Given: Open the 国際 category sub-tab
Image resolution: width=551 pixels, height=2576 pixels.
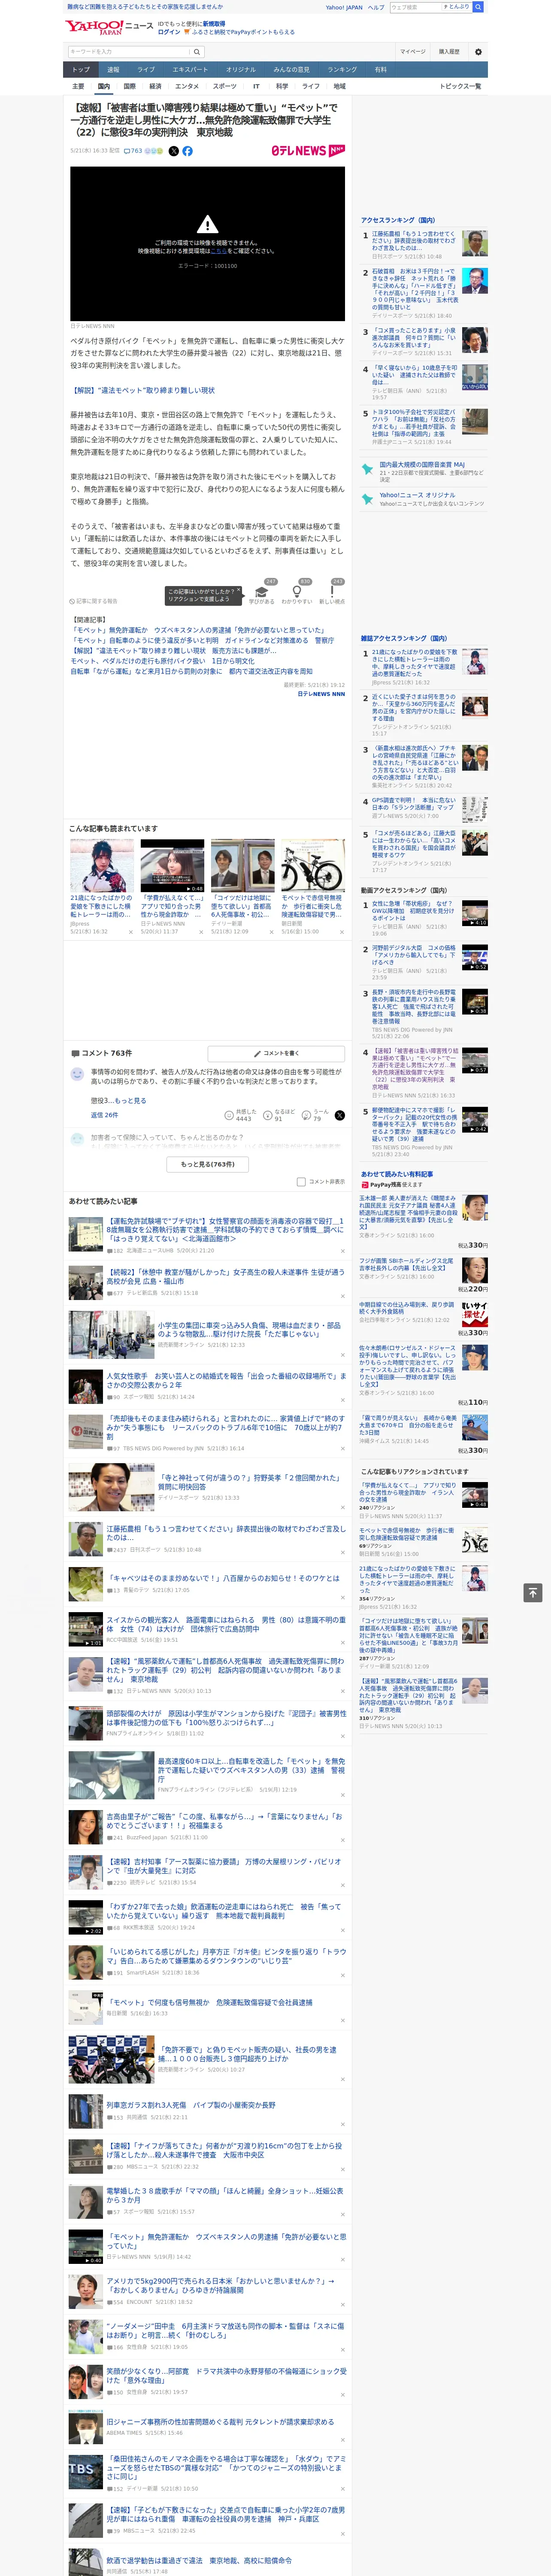Looking at the screenshot, I should (129, 86).
